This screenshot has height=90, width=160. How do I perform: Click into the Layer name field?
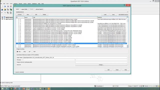coord(75,57)
